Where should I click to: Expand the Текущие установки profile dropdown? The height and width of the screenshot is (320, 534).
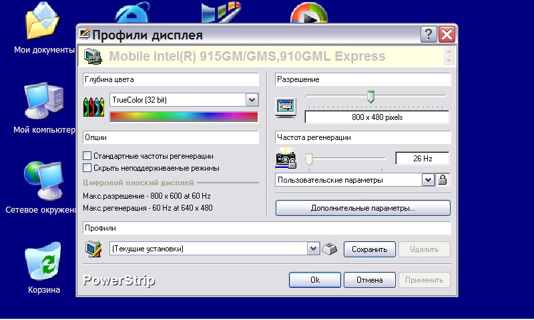313,249
